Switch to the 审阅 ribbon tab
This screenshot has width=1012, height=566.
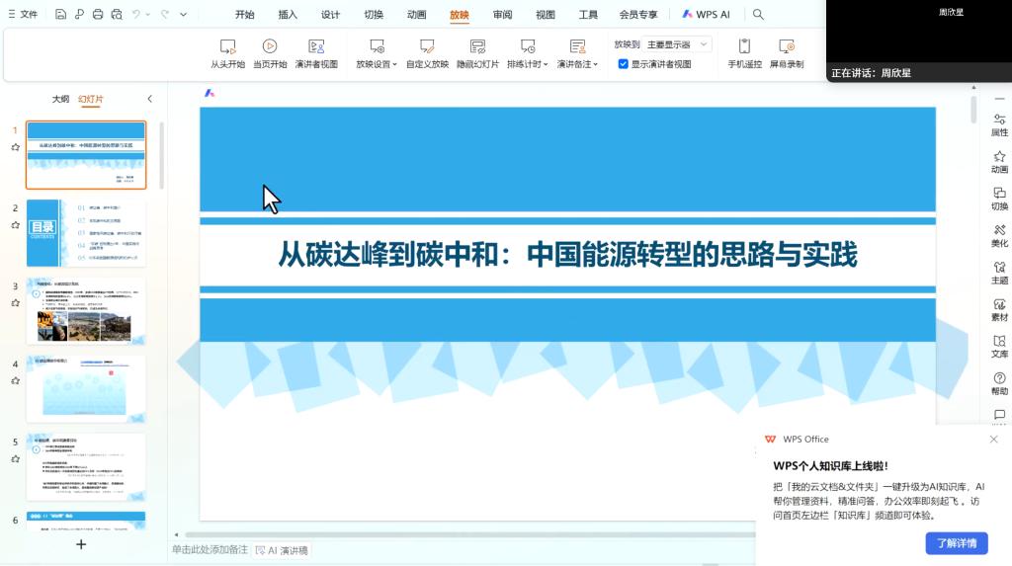502,15
